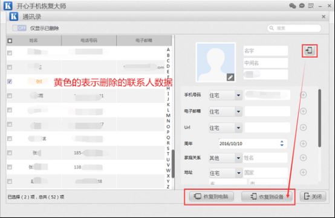The image size is (335, 218).
Task: Add another Url plus icon
Action: click(304, 128)
